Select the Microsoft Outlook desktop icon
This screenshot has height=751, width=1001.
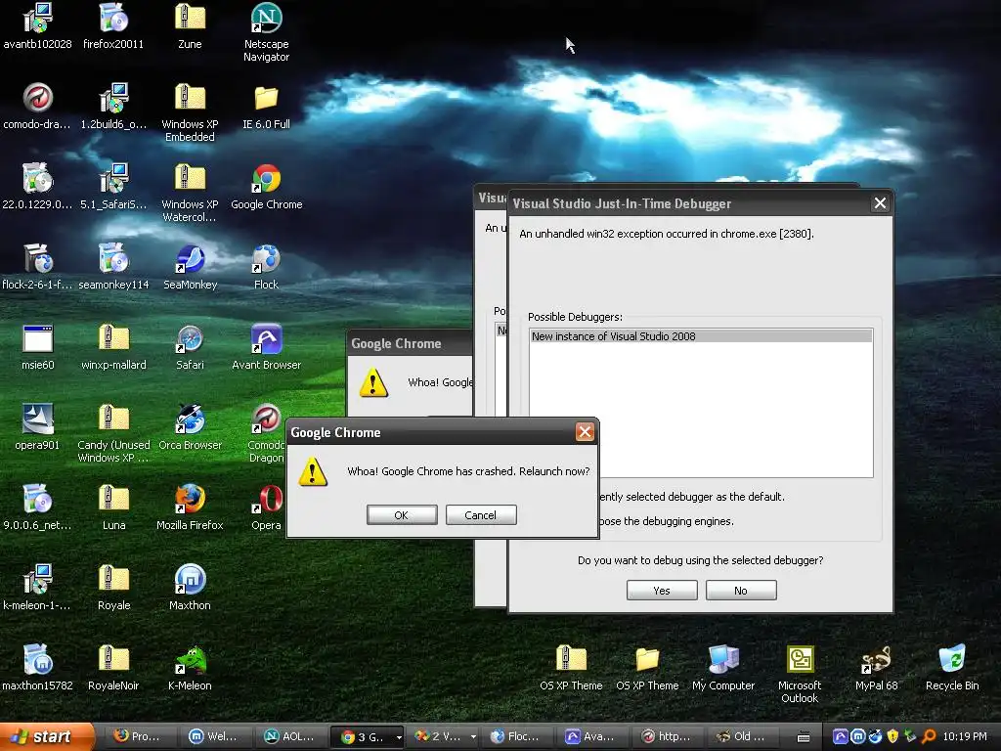pos(800,674)
